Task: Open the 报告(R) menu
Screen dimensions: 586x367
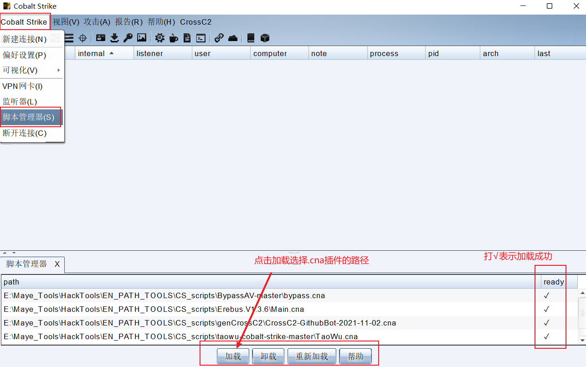Action: coord(129,22)
